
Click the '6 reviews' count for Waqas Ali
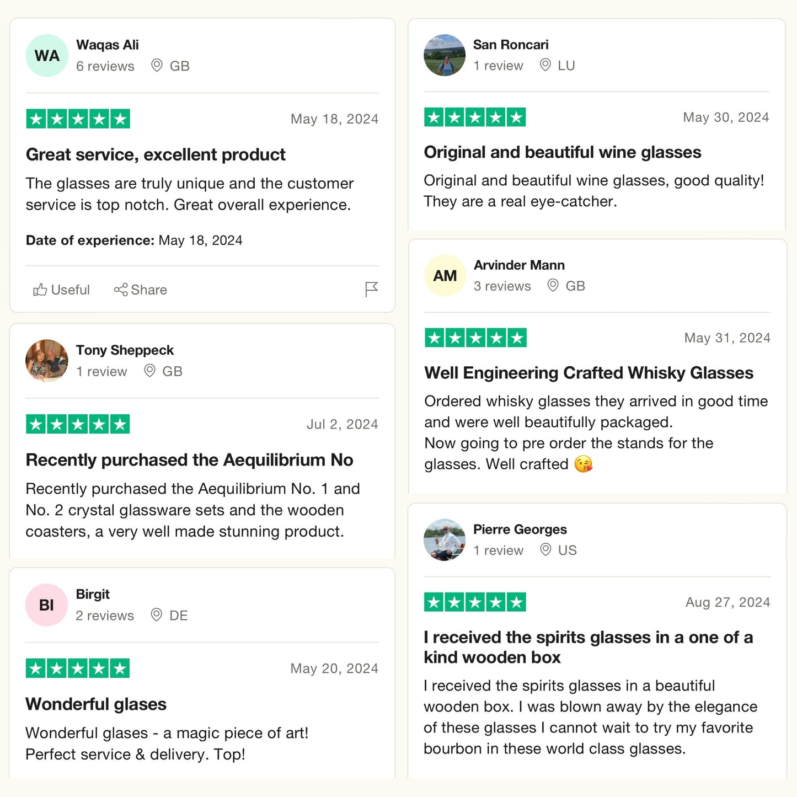tap(105, 66)
